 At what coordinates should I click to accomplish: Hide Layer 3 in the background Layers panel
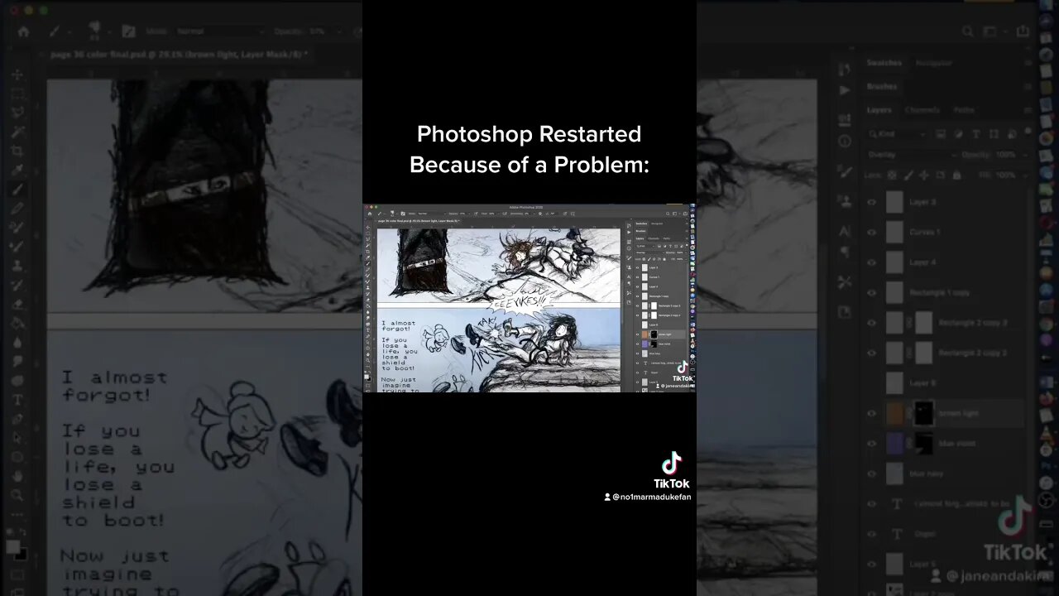871,202
